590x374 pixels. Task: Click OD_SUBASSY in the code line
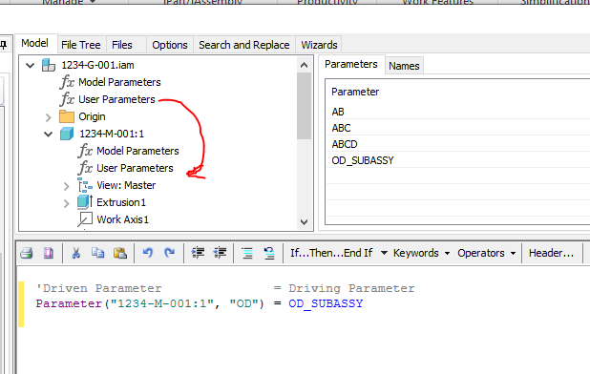pyautogui.click(x=326, y=303)
